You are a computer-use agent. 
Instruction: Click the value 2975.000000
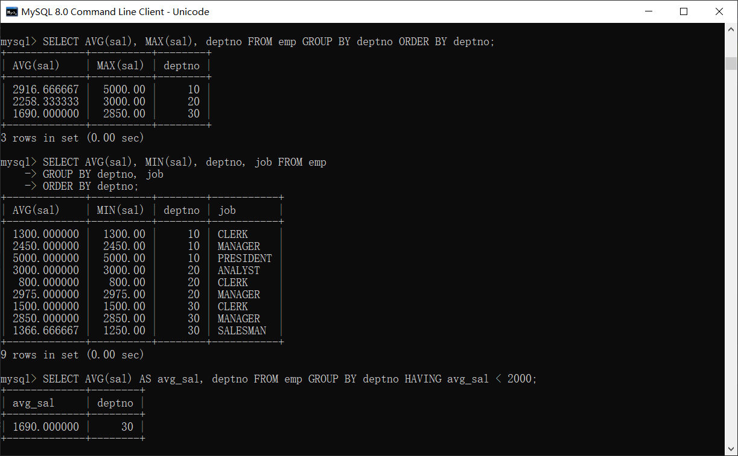46,295
